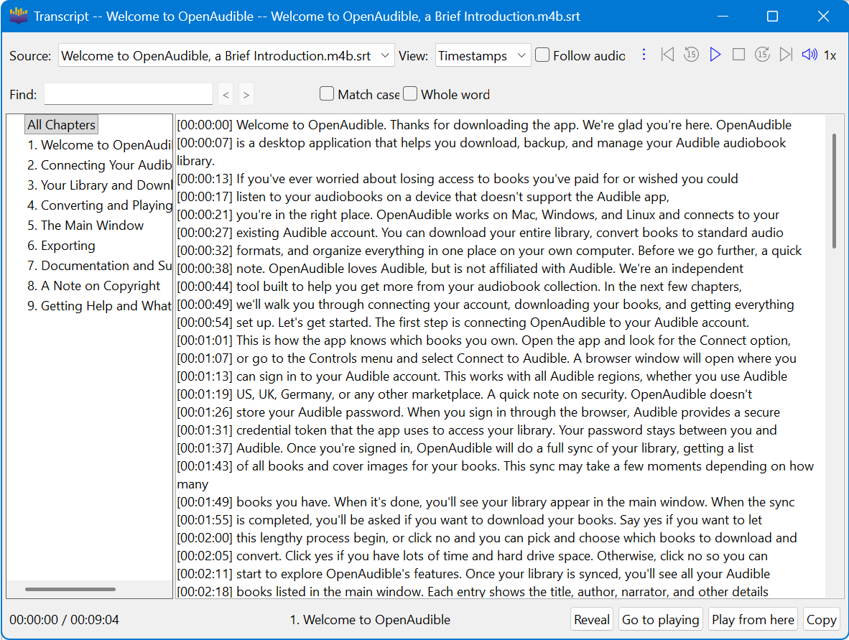The height and width of the screenshot is (640, 849).
Task: Stop the audio playback
Action: click(738, 55)
